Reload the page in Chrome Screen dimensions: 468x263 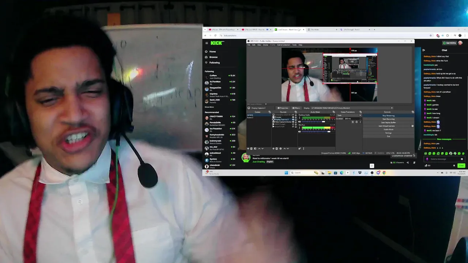(215, 35)
